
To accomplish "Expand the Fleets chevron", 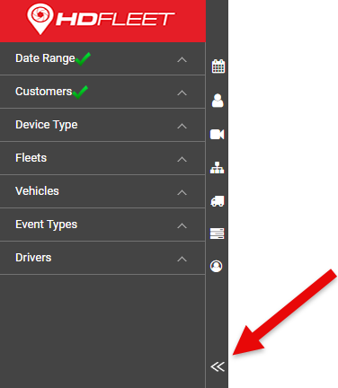I will click(182, 159).
